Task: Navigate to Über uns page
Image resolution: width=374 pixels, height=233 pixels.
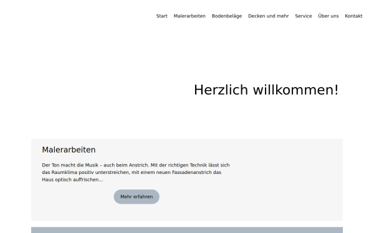Action: point(328,16)
